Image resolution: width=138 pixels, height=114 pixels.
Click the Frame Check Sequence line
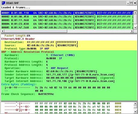(28, 94)
